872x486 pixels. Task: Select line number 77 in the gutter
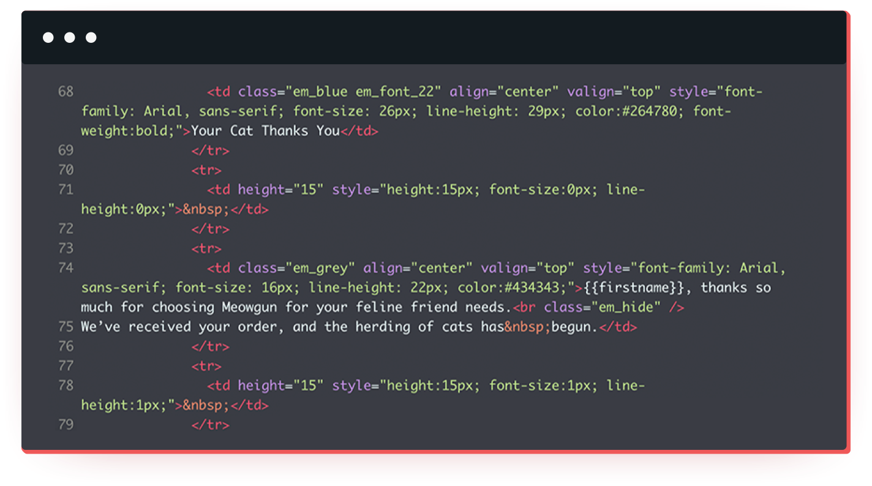[x=66, y=366]
